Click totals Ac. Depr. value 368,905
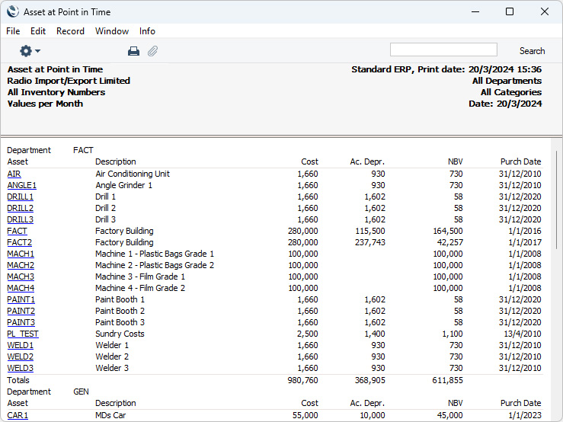The image size is (563, 422). click(x=369, y=380)
